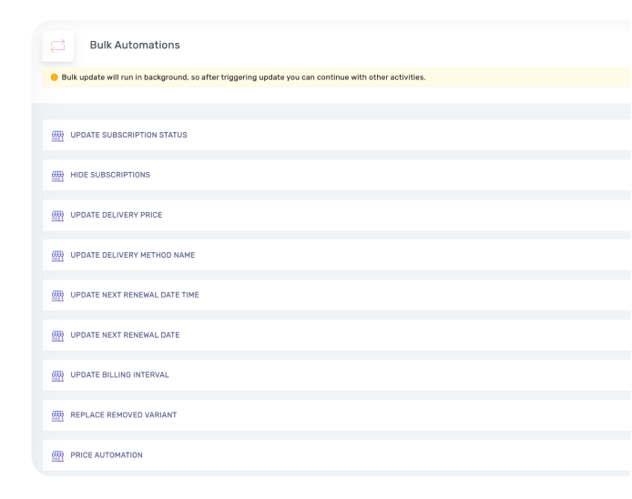Click the store icon beside Update Next Renewal Date Time
This screenshot has height=499, width=632.
tap(58, 296)
